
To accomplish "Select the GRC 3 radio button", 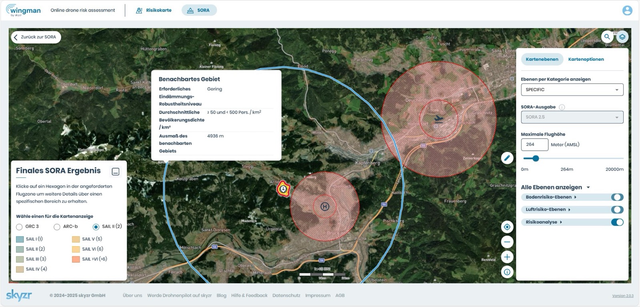I will [x=19, y=227].
